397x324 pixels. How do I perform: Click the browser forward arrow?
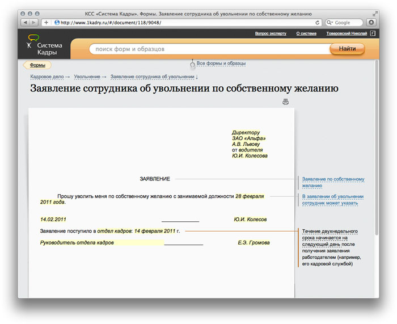34,23
